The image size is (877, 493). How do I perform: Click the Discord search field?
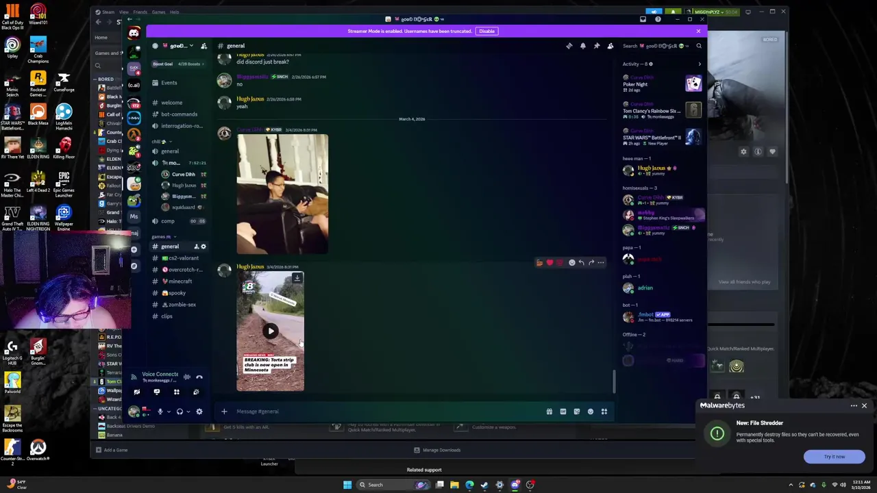click(x=661, y=46)
